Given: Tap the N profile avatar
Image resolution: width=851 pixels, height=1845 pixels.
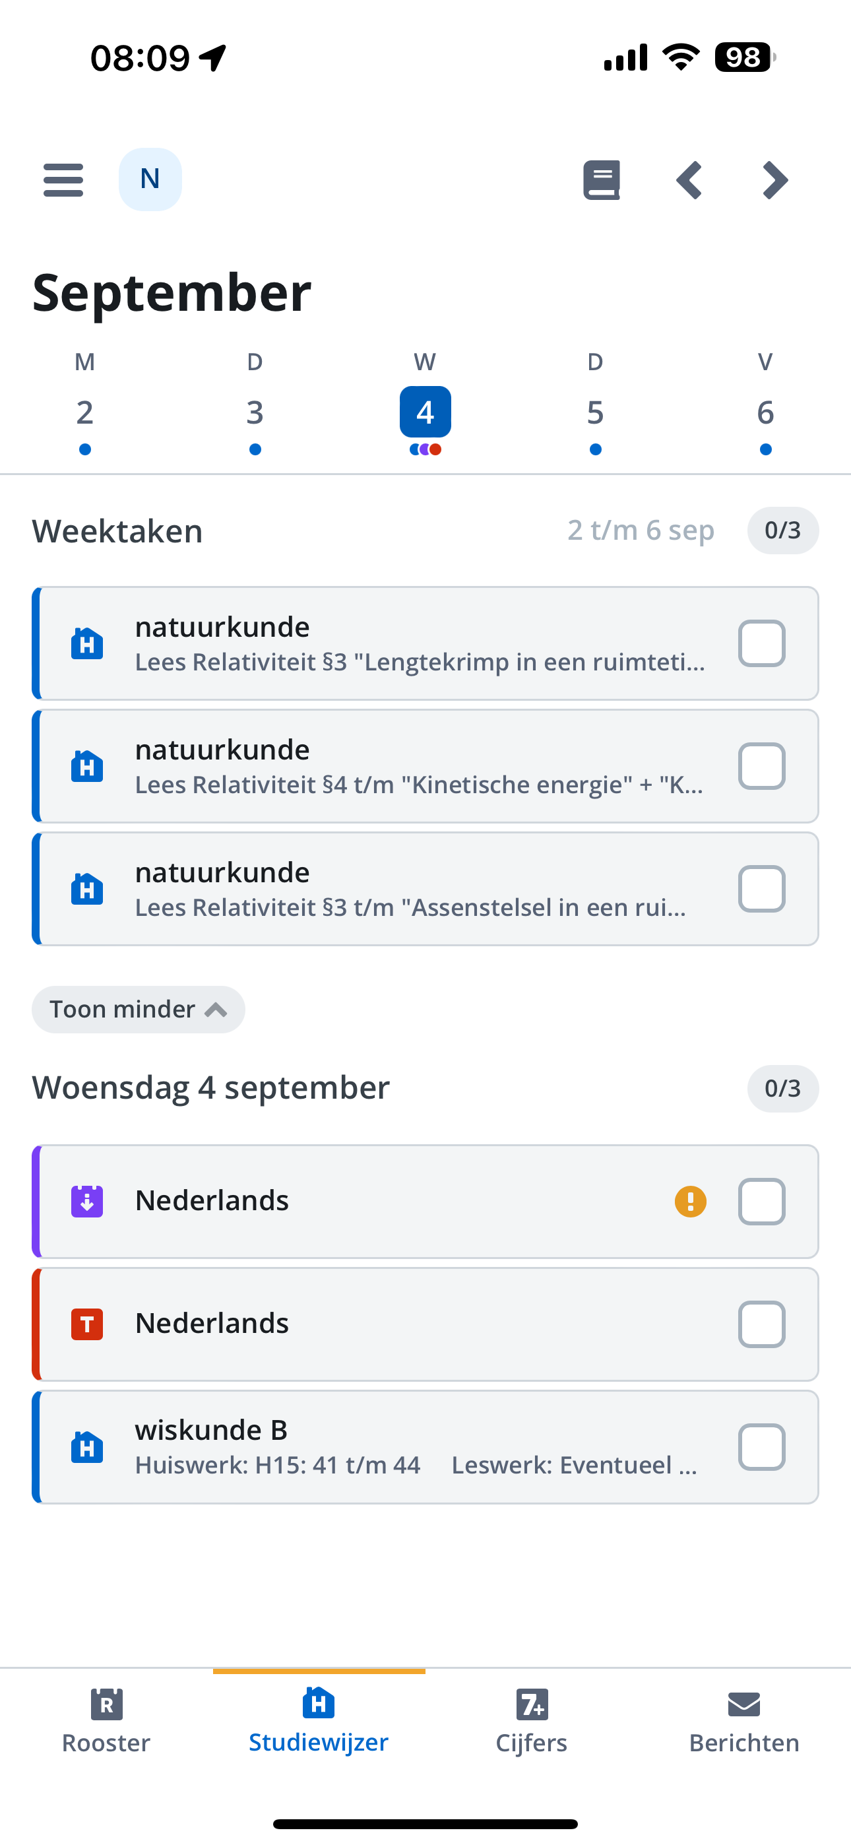Looking at the screenshot, I should [150, 179].
